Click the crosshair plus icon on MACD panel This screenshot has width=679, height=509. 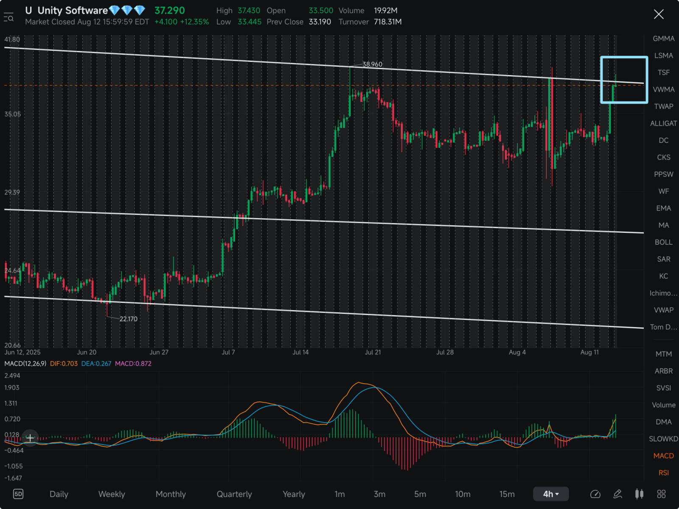pos(30,438)
